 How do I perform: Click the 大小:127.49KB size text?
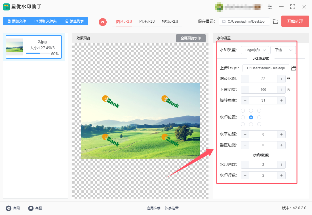(42, 48)
